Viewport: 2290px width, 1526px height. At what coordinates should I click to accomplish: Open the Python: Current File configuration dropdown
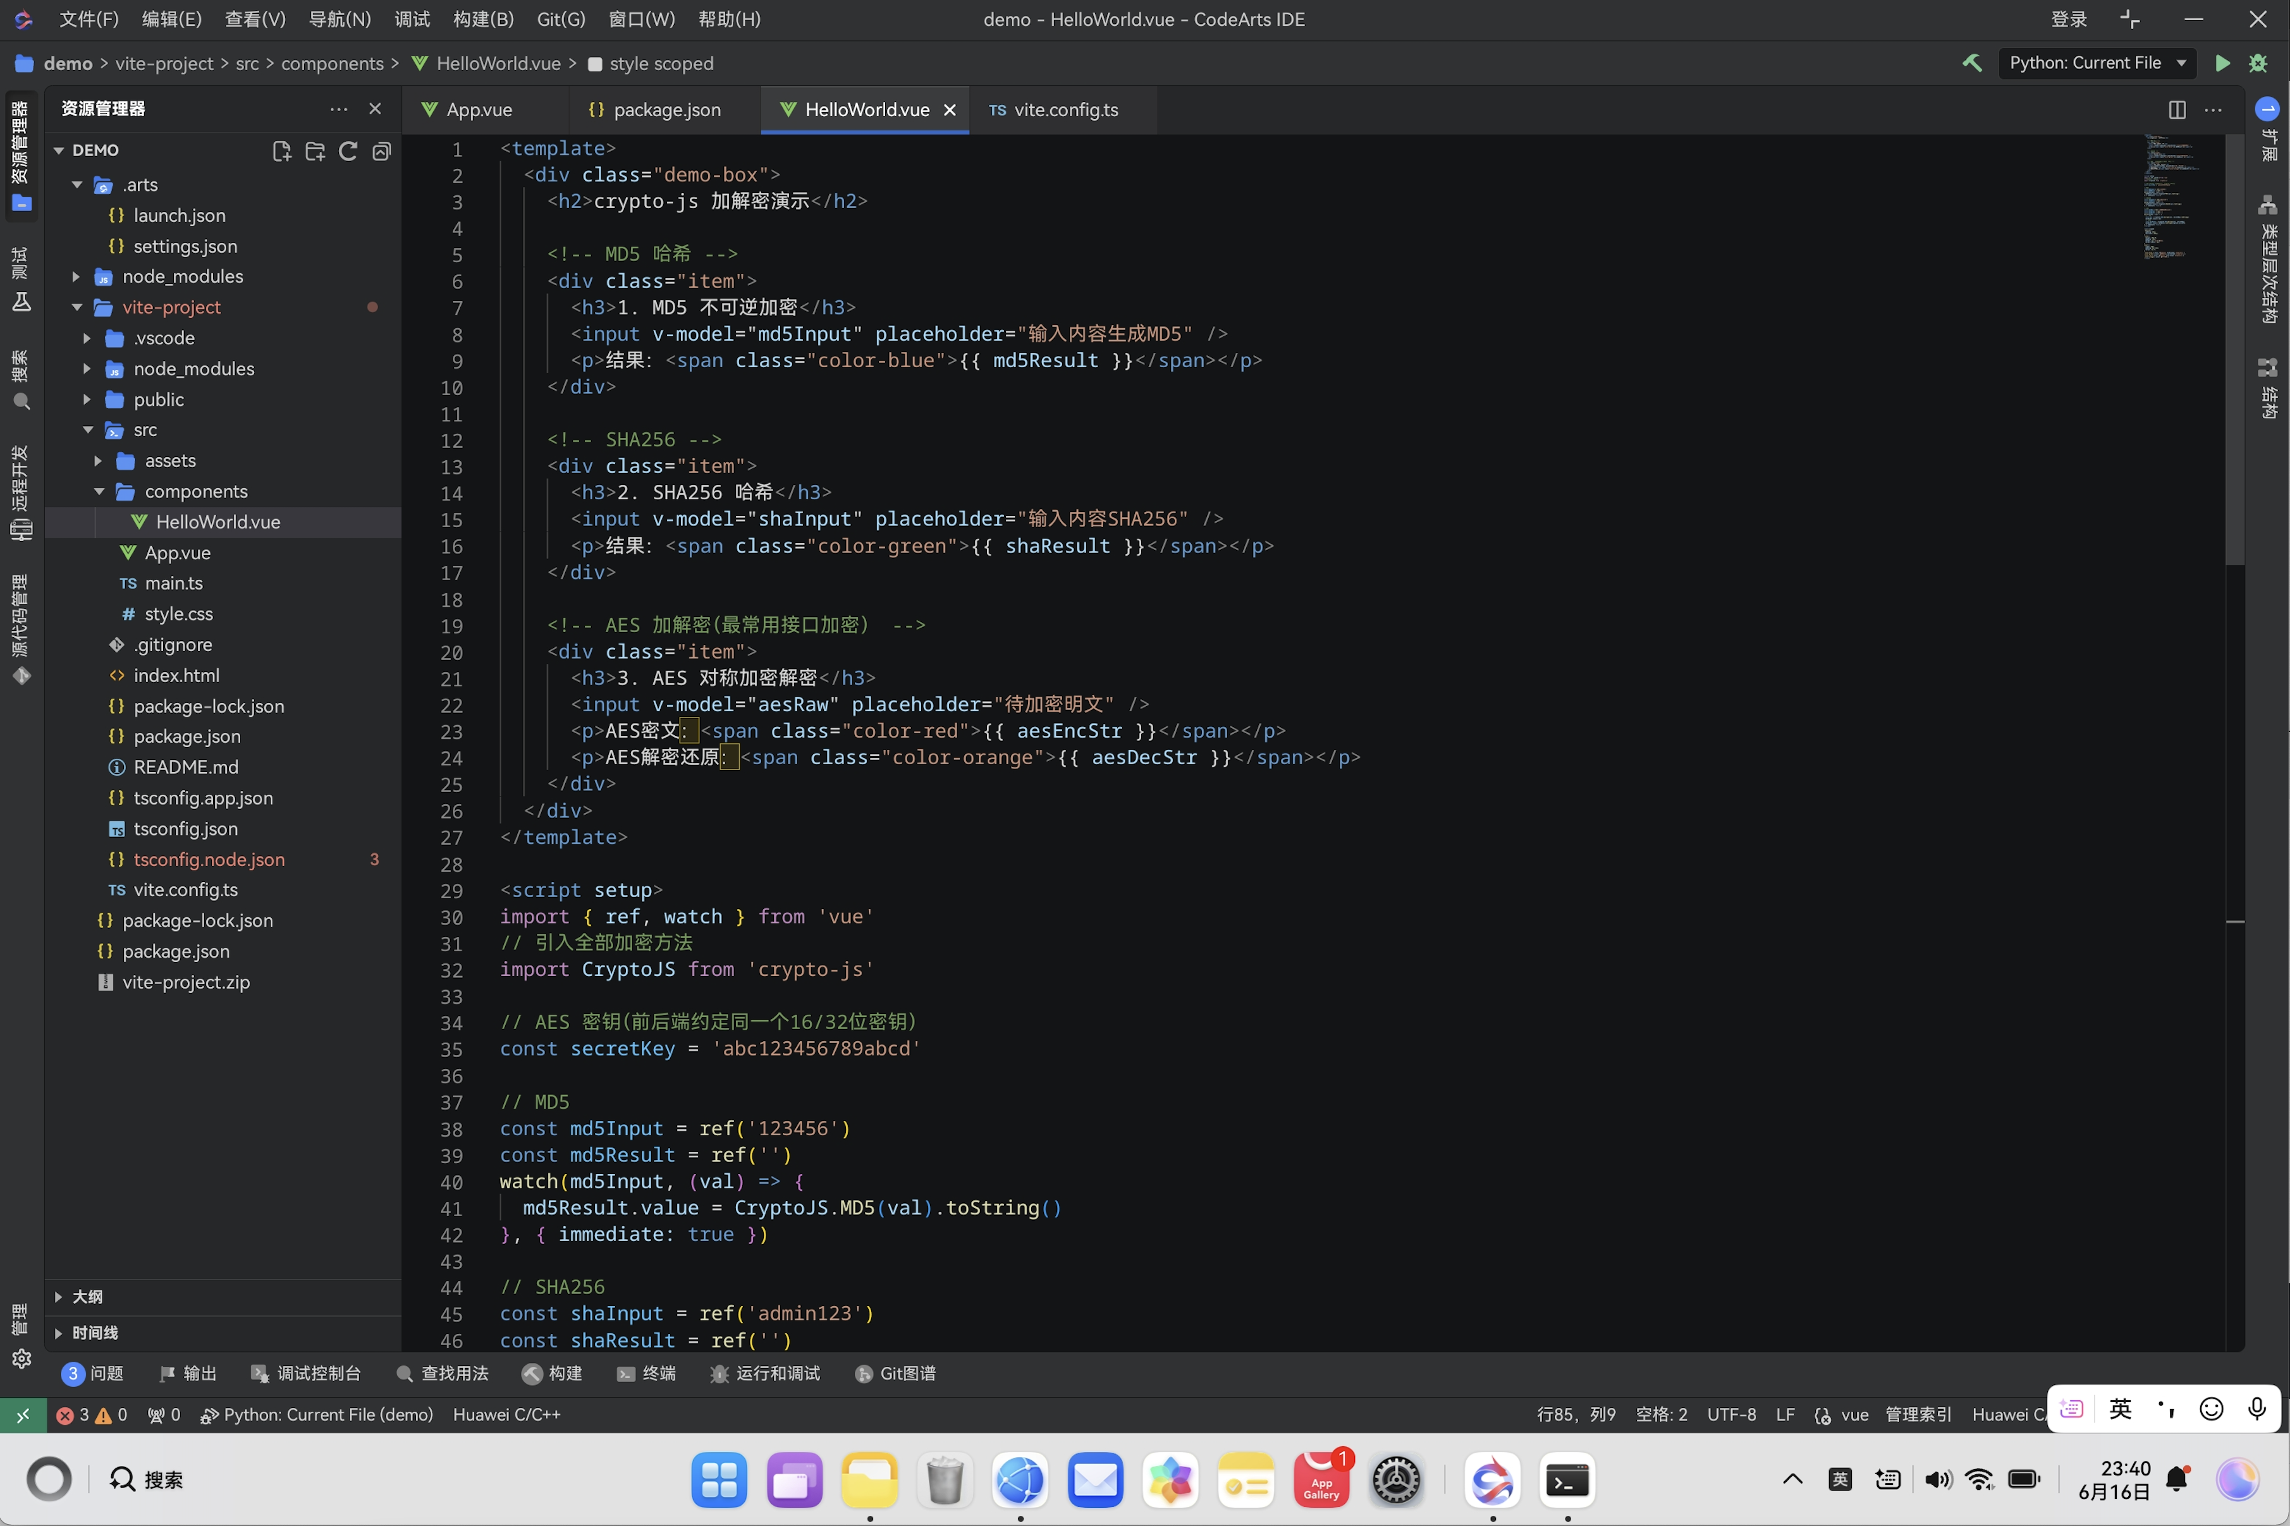2097,63
